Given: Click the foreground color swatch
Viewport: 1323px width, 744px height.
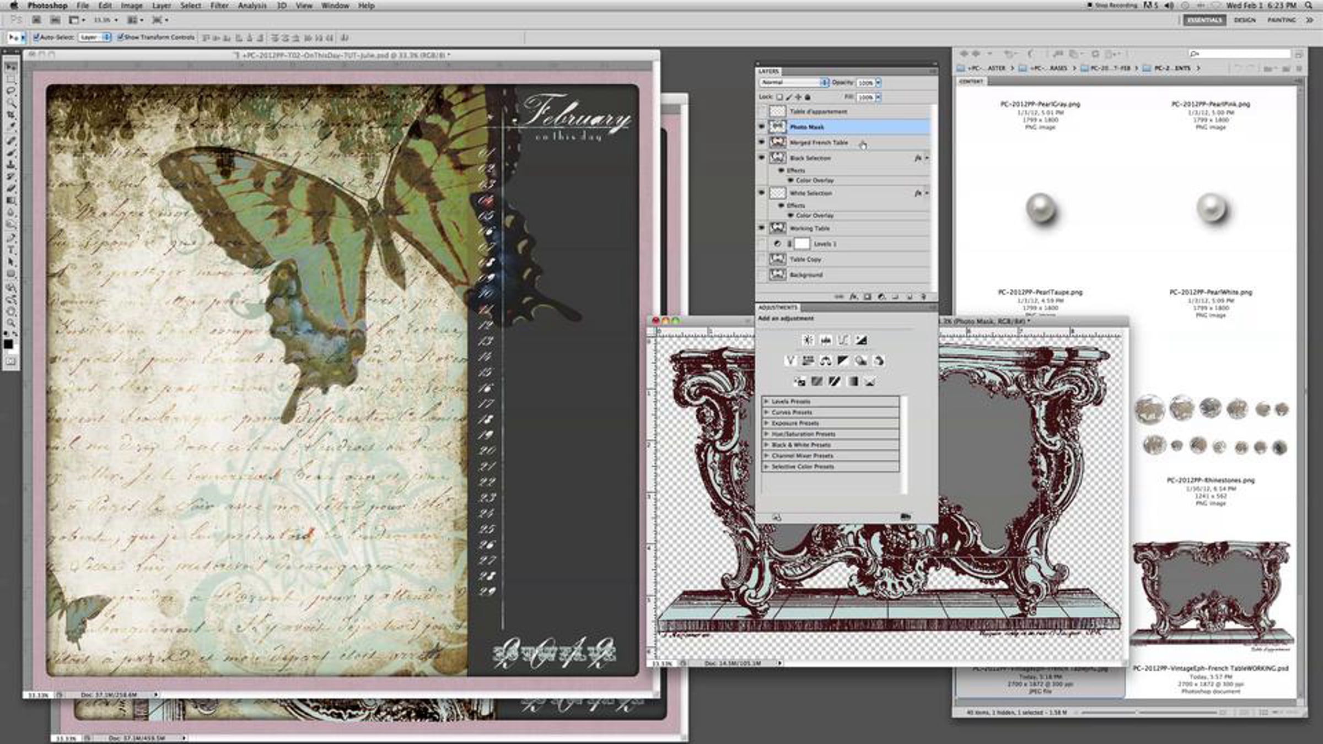Looking at the screenshot, I should 8,344.
